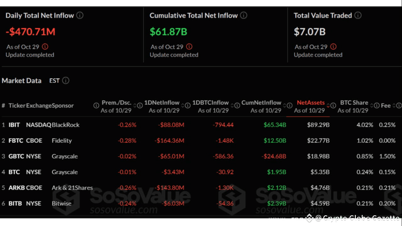This screenshot has width=402, height=226.
Task: Click red info icon under Total Value Traded
Action: (333, 47)
